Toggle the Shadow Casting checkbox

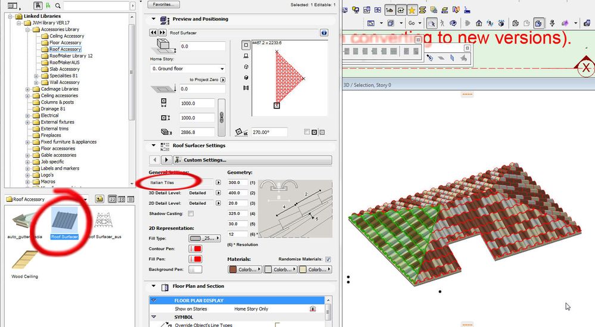point(191,214)
